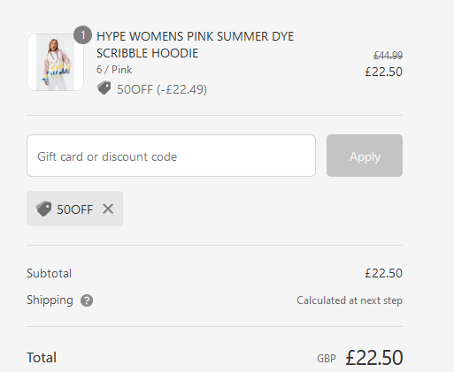Click the Calculated at next step text
This screenshot has height=372, width=454.
pos(350,300)
